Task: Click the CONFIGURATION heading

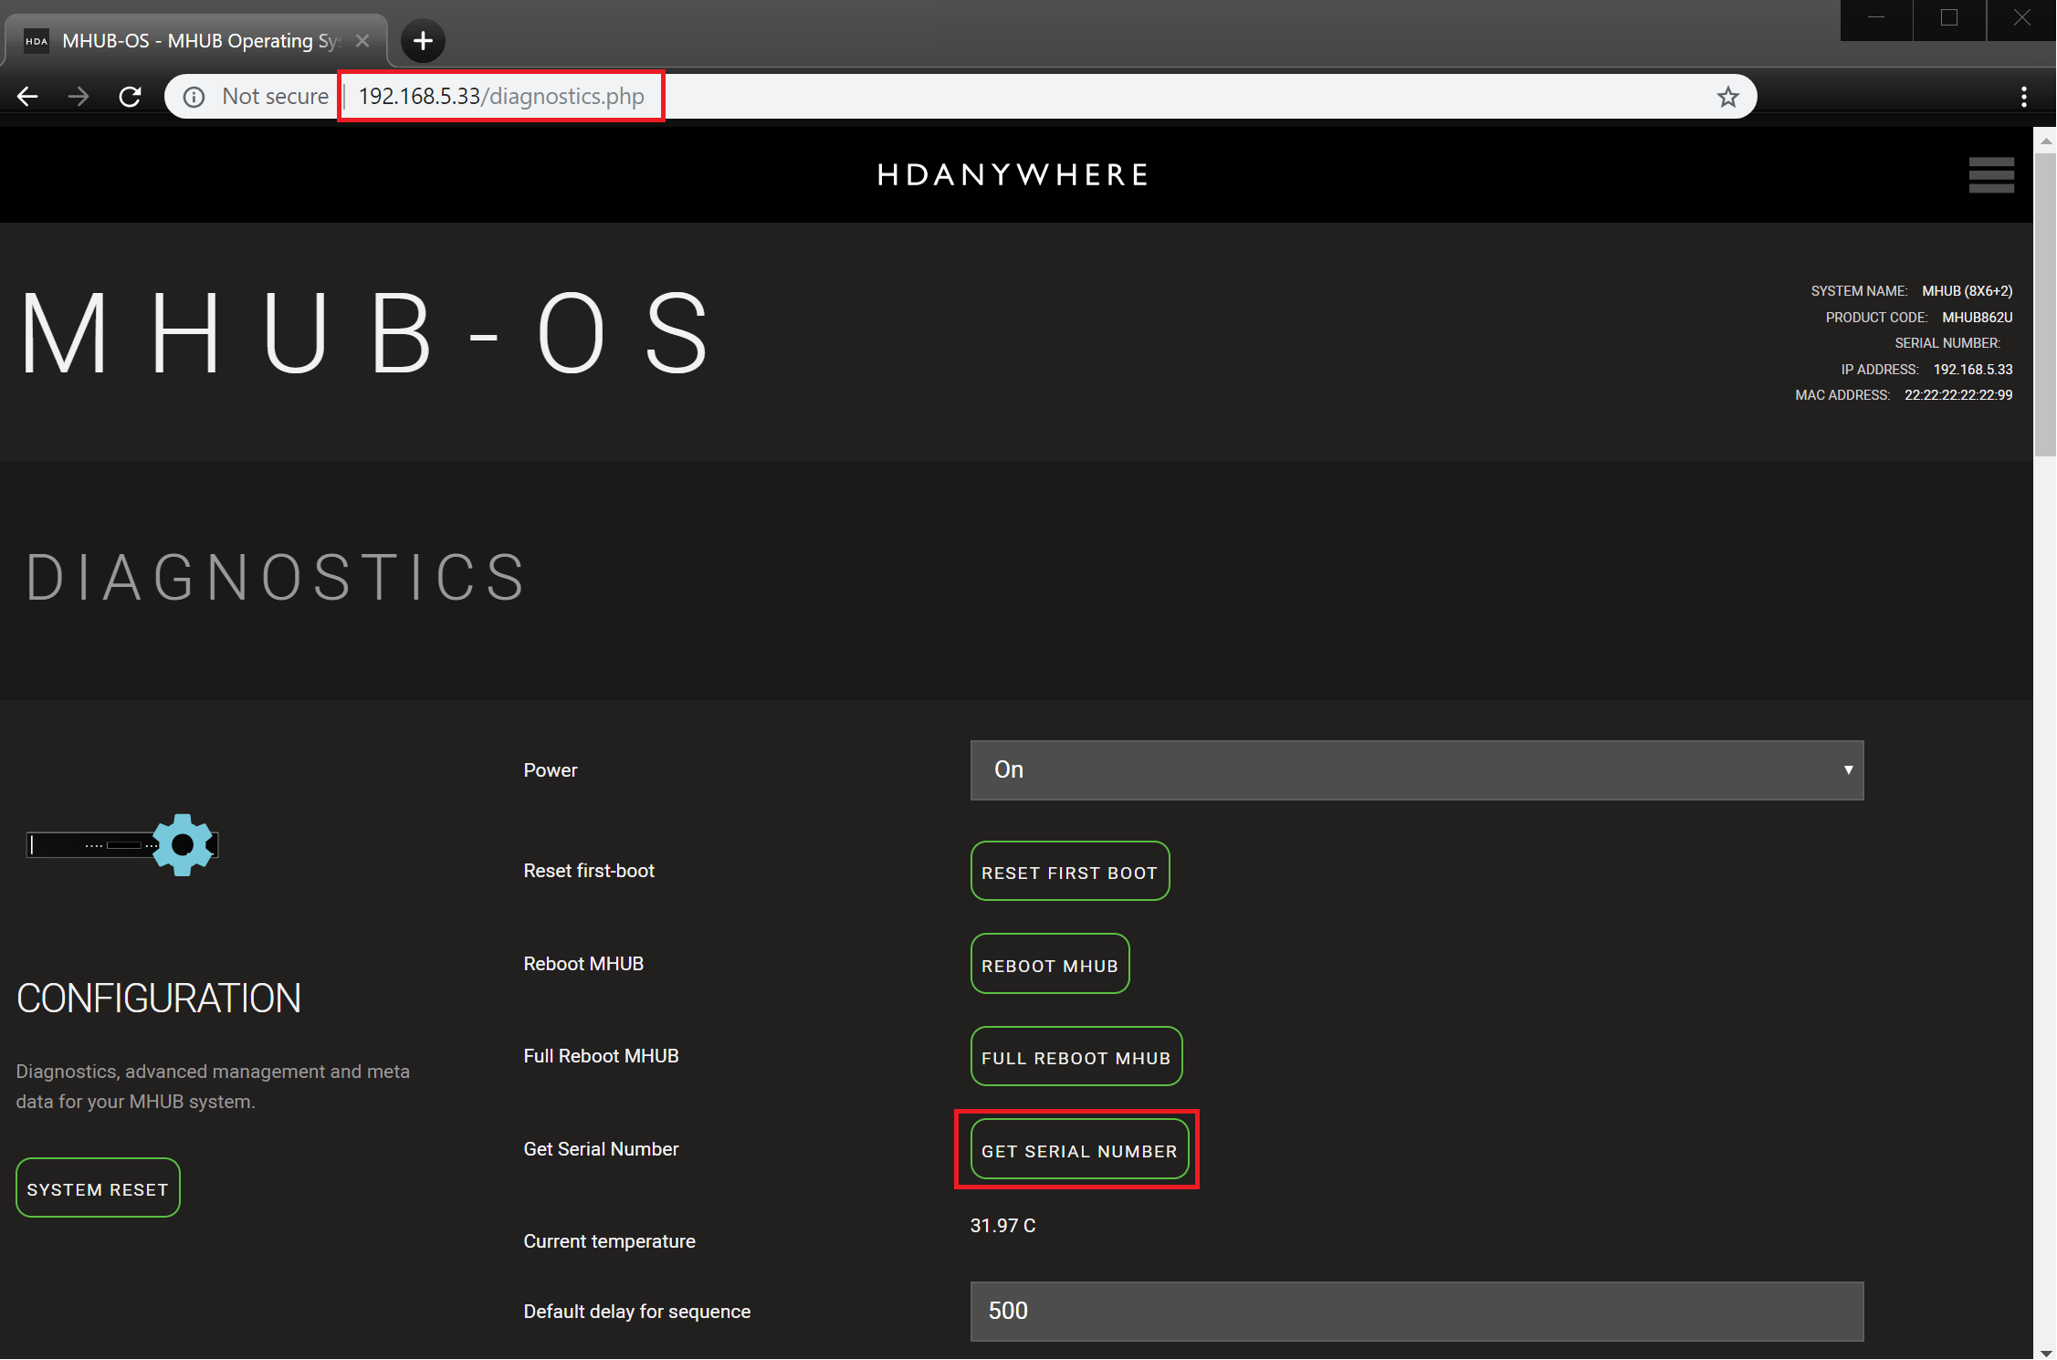Action: point(159,999)
